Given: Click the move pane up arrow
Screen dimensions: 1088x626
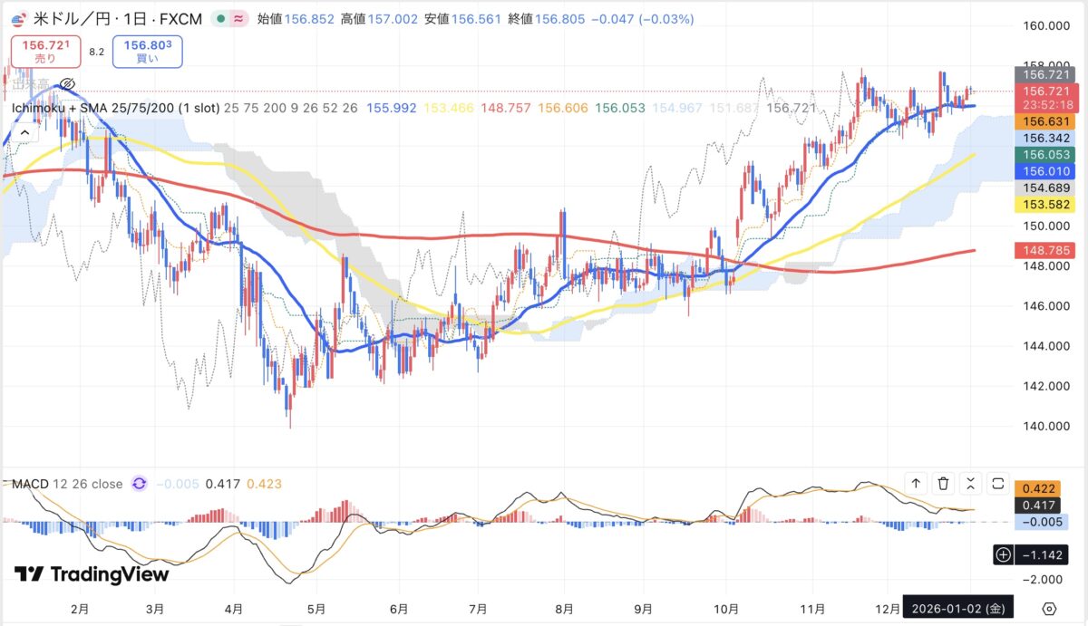Looking at the screenshot, I should tap(916, 484).
